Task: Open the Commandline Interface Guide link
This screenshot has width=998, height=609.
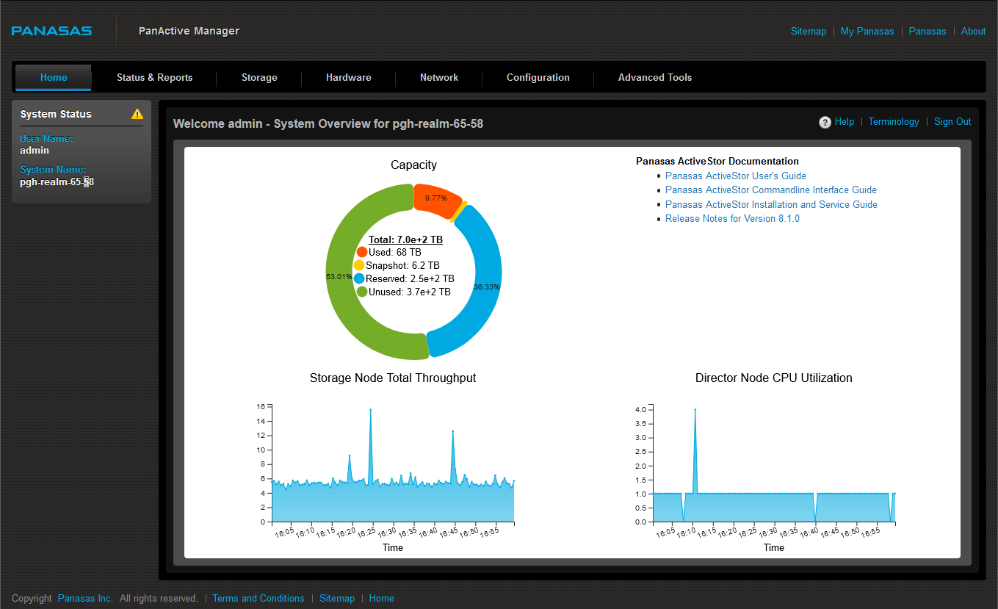Action: coord(771,190)
